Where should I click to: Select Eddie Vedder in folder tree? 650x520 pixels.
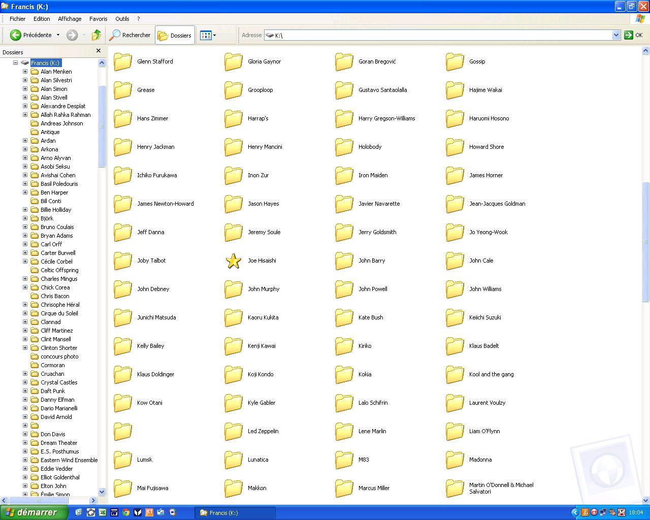coord(56,469)
